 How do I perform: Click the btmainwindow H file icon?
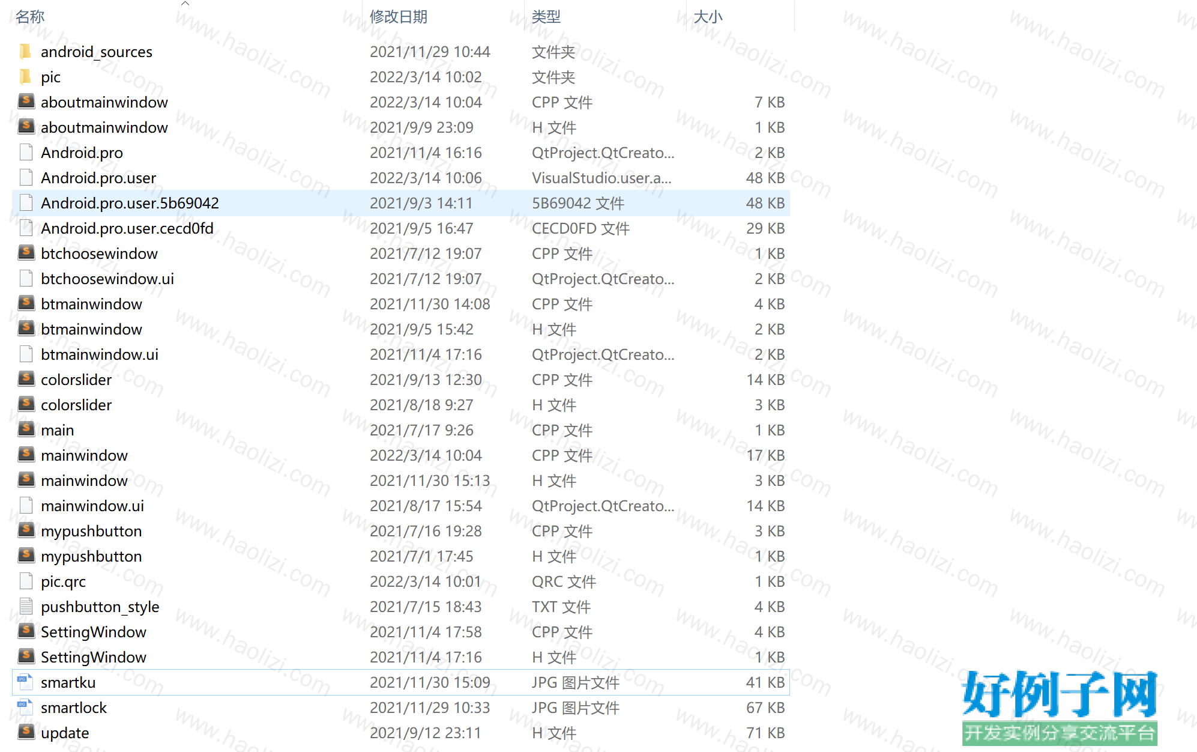pos(26,329)
